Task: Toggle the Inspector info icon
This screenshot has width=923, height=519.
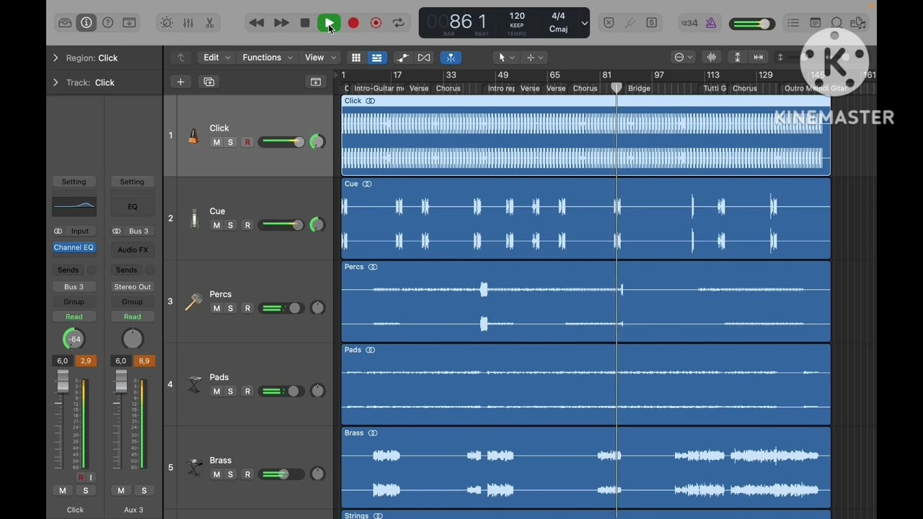Action: (87, 23)
